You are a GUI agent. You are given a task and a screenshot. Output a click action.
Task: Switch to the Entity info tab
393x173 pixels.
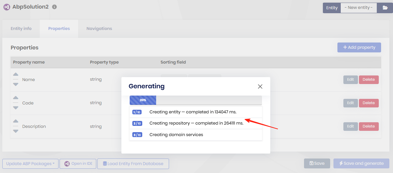coord(21,29)
